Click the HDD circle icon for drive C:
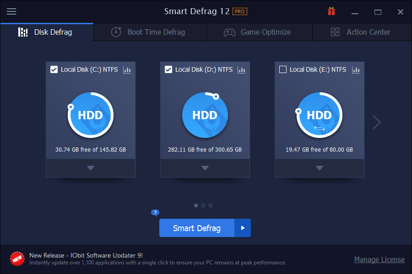 click(x=91, y=115)
